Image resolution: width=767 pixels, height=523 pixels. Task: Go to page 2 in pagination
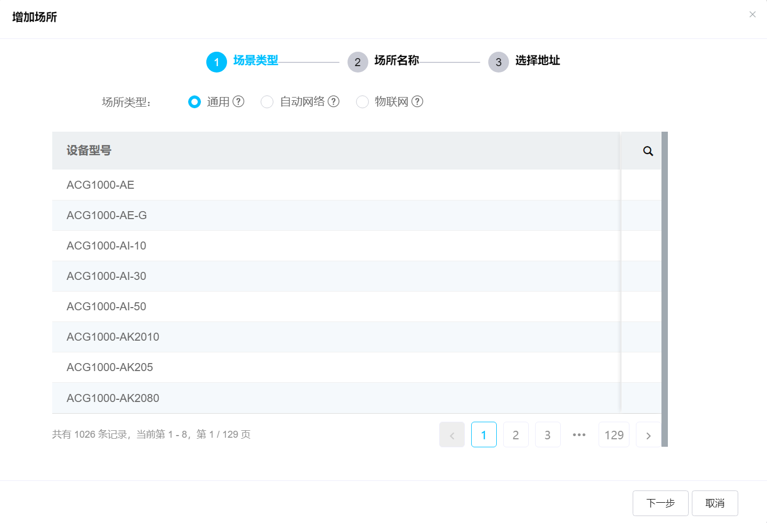click(516, 435)
